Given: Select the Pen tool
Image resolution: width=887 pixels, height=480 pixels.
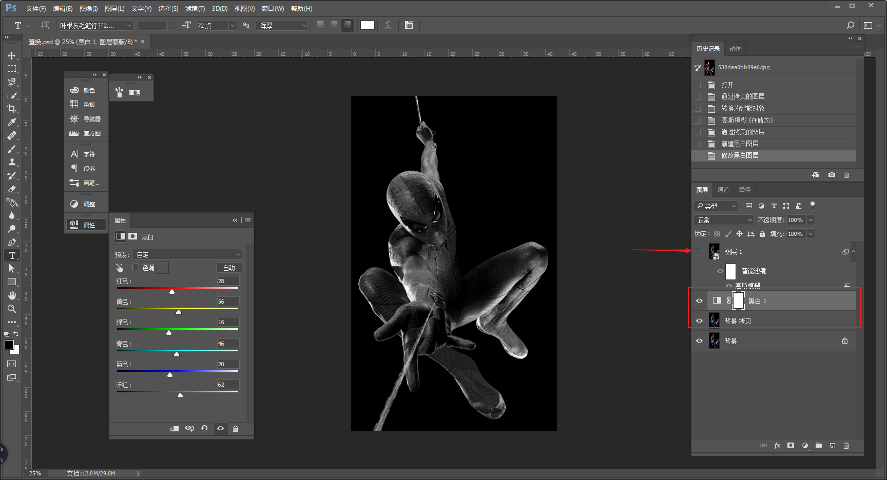Looking at the screenshot, I should tap(11, 242).
